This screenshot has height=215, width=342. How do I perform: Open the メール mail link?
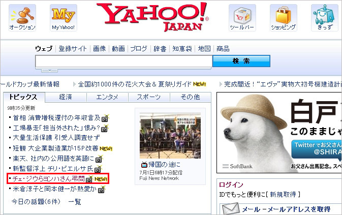251,209
